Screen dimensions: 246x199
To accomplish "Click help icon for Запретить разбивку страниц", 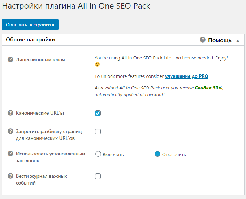I will 10,131.
